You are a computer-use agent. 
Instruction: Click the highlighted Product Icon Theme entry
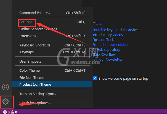(52, 84)
